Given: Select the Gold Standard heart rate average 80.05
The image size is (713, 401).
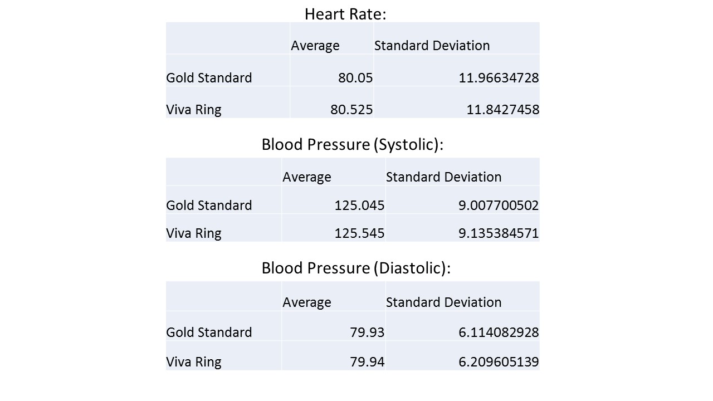Looking at the screenshot, I should (355, 77).
